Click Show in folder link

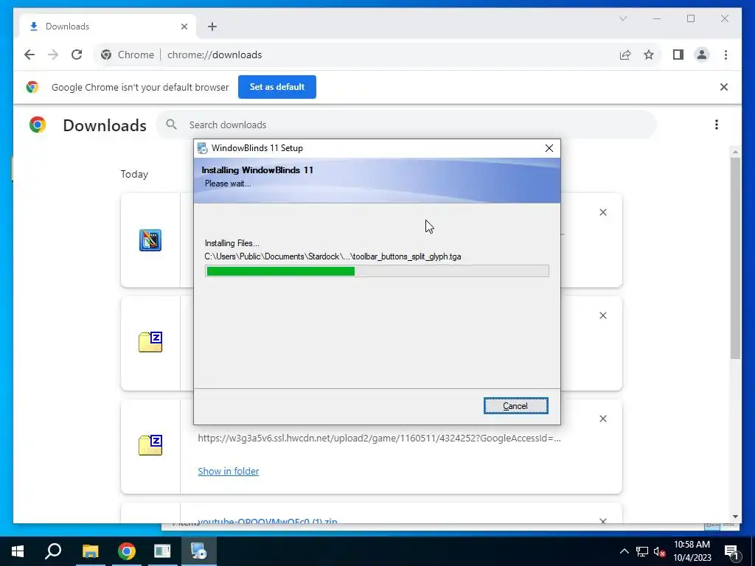point(229,471)
